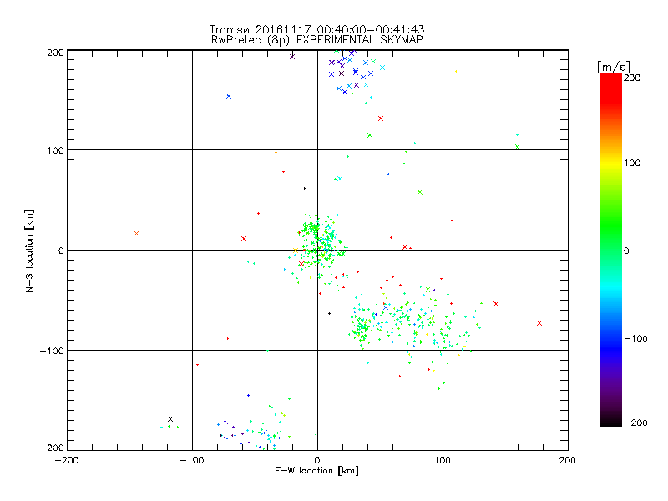The width and height of the screenshot is (668, 501).
Task: Click the N-S axis '-100' tick label
Action: tap(52, 351)
